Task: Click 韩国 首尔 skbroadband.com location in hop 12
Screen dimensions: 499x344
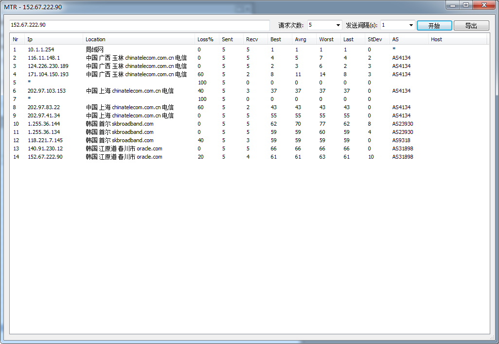Action: pyautogui.click(x=120, y=140)
